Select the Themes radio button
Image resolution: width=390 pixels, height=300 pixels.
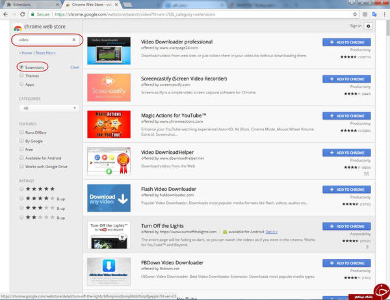(21, 75)
